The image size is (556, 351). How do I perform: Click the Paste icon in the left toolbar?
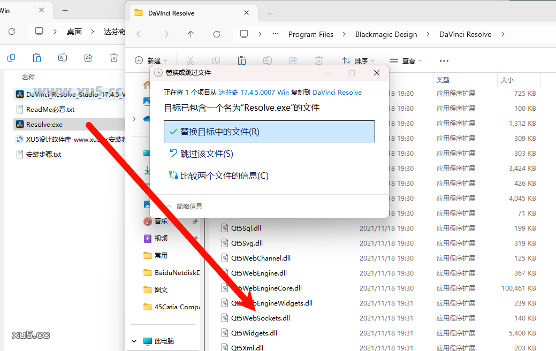36,57
